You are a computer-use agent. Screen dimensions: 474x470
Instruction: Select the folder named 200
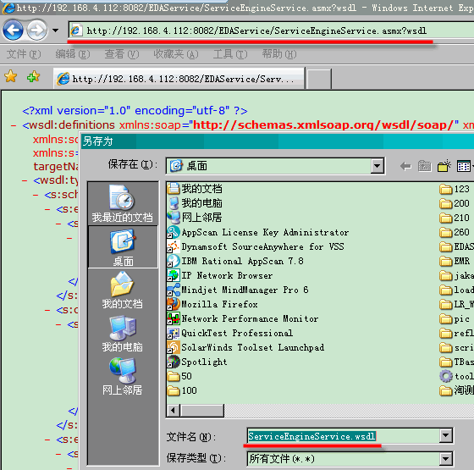pos(455,203)
